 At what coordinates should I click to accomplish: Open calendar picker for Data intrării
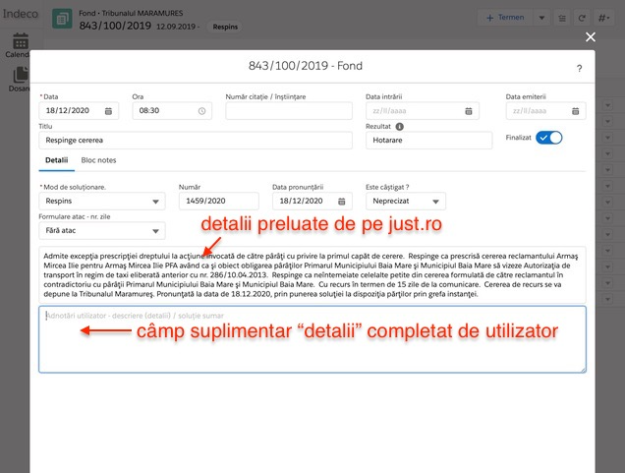(x=481, y=111)
